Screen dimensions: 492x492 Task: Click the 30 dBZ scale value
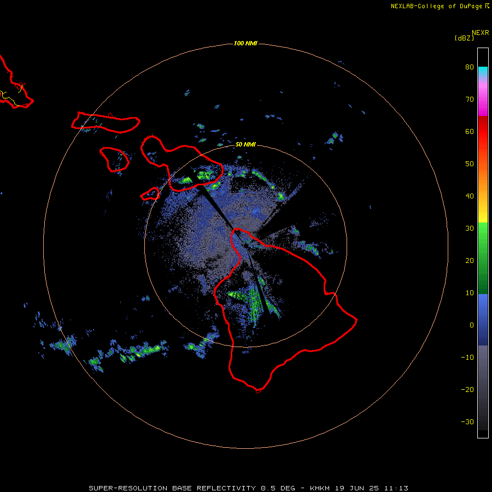pos(470,229)
